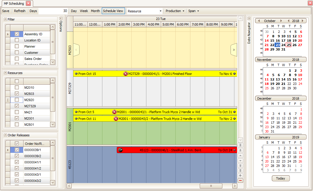
Task: Click the plus button to add visible resources
Action: (x=240, y=176)
